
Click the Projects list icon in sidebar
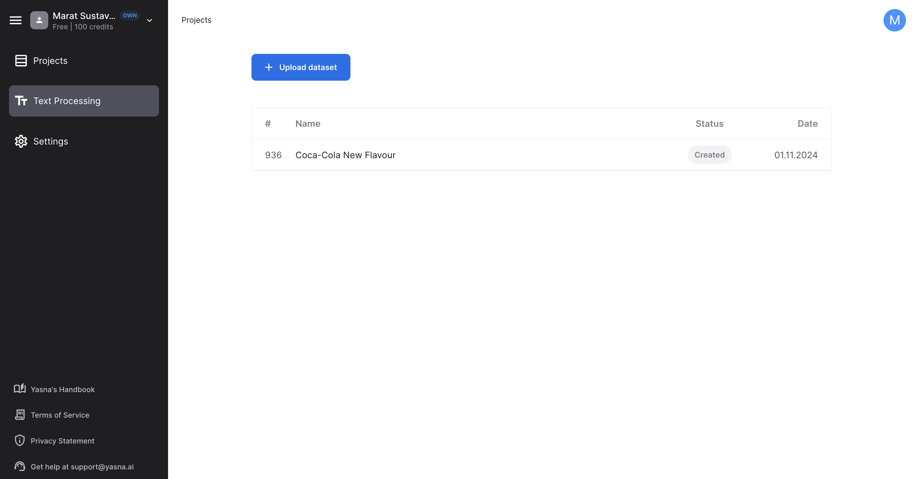(x=21, y=61)
